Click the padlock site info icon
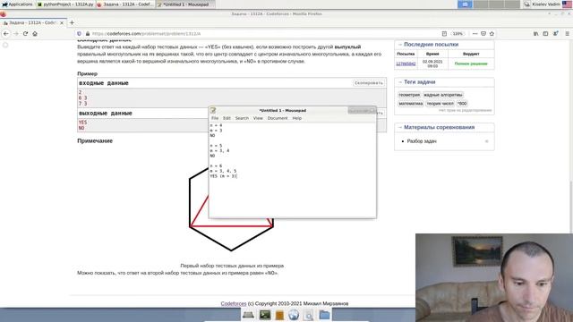This screenshot has height=322, width=573. (88, 34)
